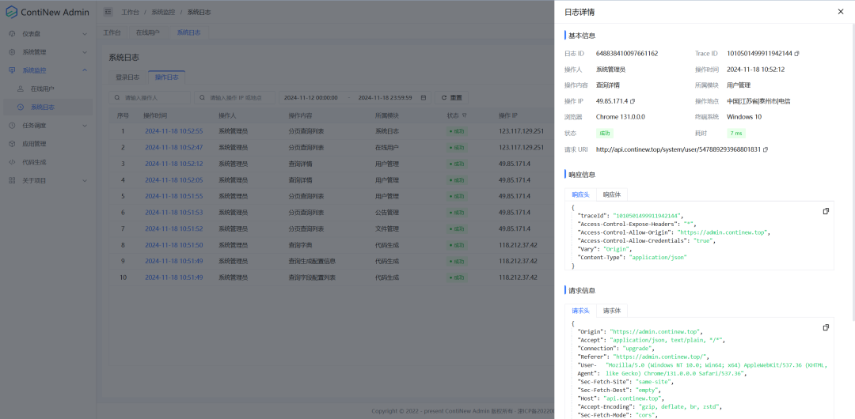Collapse the sidebar with the menu fold icon
This screenshot has height=419, width=855.
[x=108, y=13]
